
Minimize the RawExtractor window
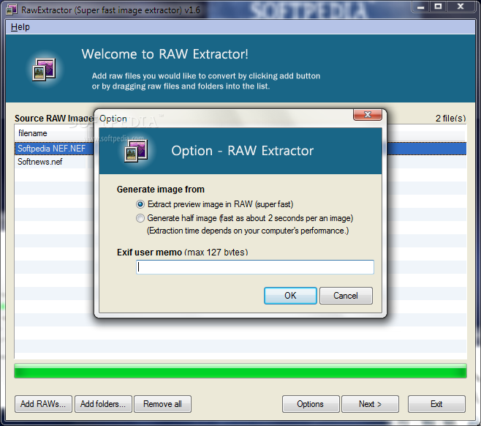click(420, 7)
